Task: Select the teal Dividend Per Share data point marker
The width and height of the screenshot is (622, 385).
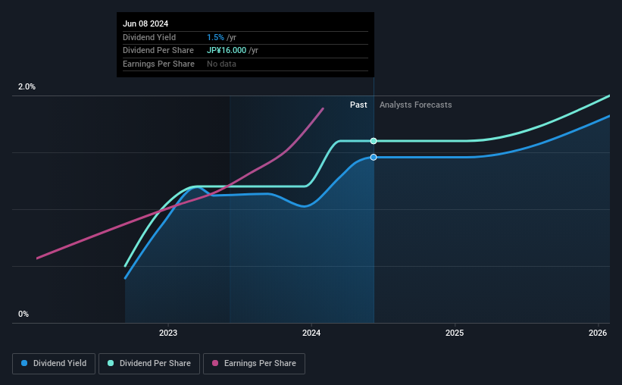Action: coord(374,141)
